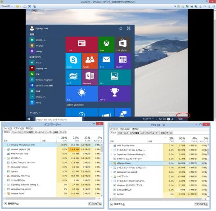Select WMI Provider Host in 26% CPU Task Manager
This screenshot has width=216, height=211.
[x=52, y=154]
